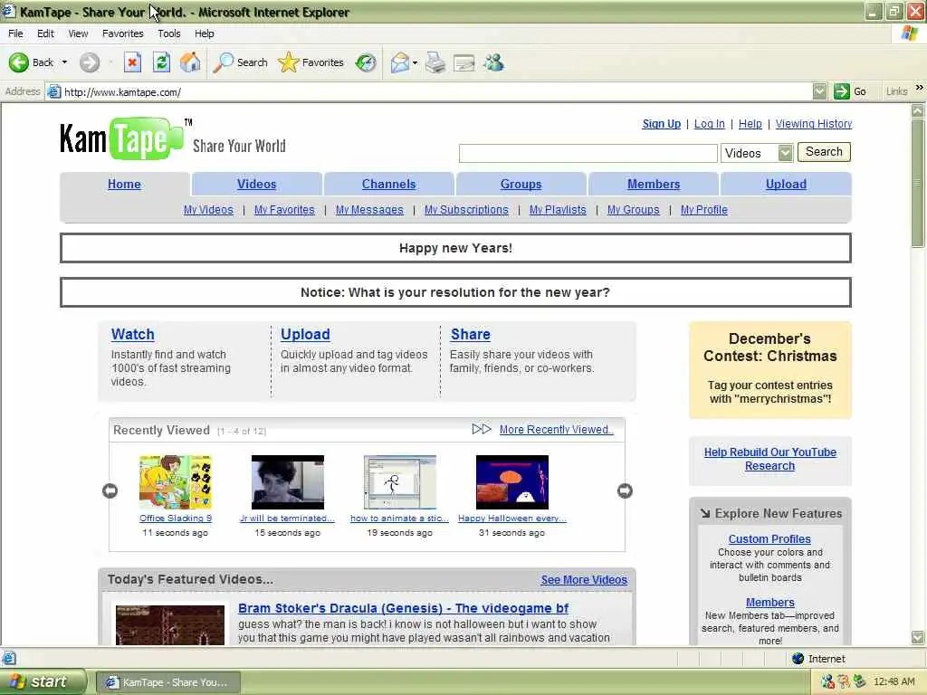
Task: Click the Search magnifier toolbar button
Action: [240, 62]
